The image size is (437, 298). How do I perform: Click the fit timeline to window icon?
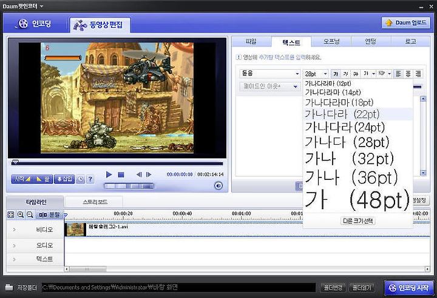10,214
